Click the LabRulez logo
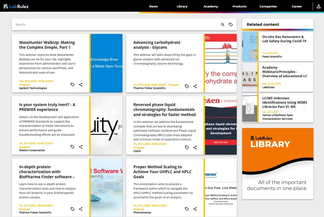Viewport: 324px width, 217px height. tap(16, 6)
